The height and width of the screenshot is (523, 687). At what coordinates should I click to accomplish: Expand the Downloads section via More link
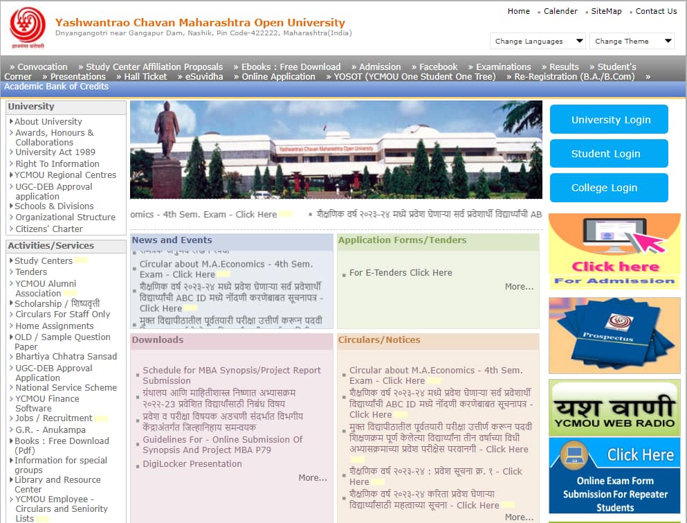click(x=313, y=478)
